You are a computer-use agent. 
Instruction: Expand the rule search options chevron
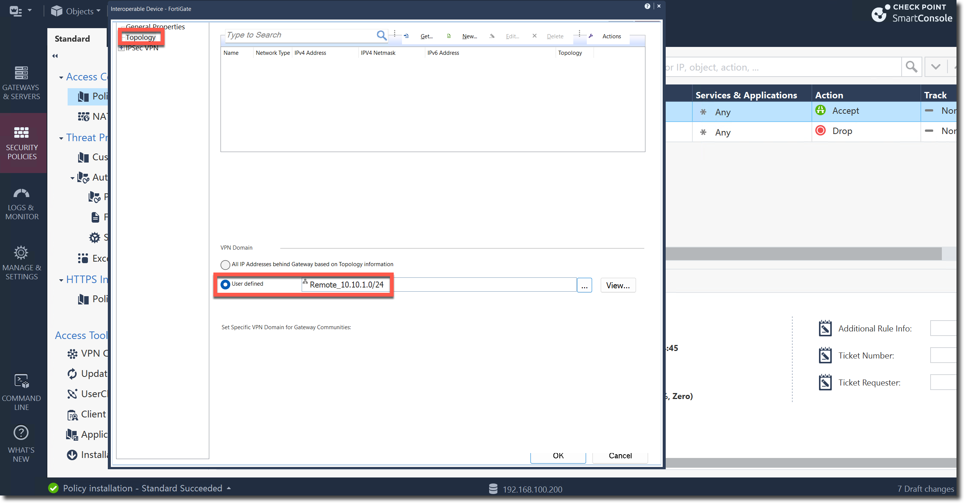(x=935, y=67)
